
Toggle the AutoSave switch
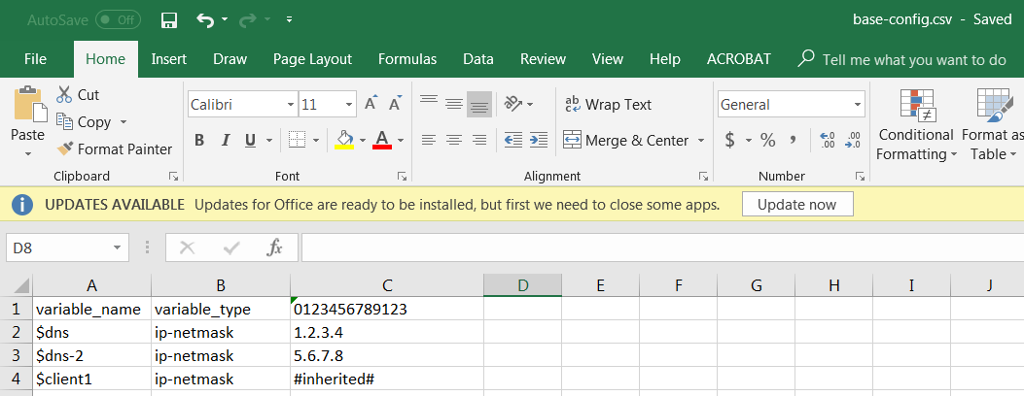[117, 19]
